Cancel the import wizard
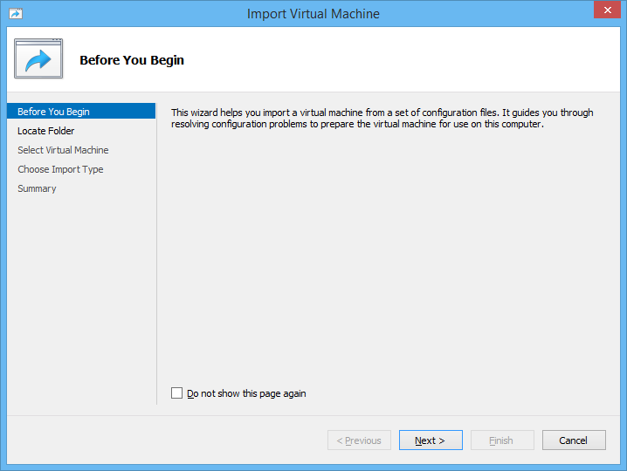This screenshot has width=627, height=471. [574, 440]
